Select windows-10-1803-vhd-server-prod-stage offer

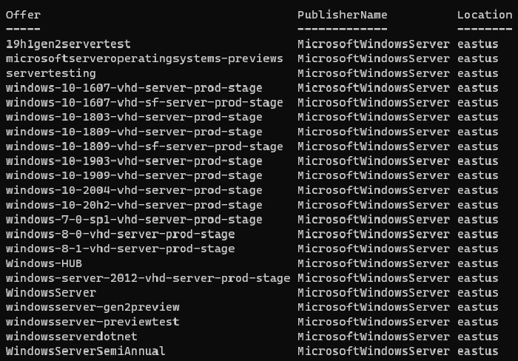[134, 117]
